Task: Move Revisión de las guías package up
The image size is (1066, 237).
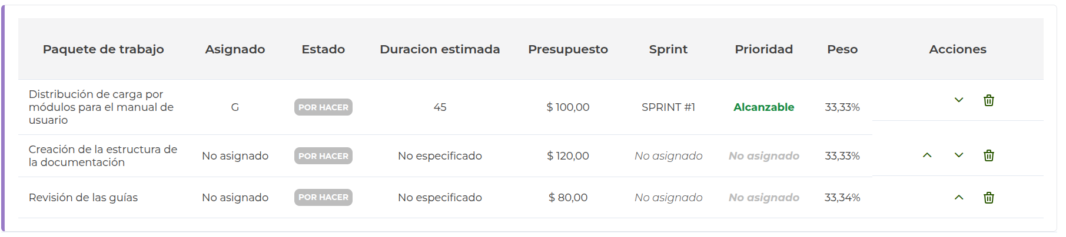Action: (959, 198)
